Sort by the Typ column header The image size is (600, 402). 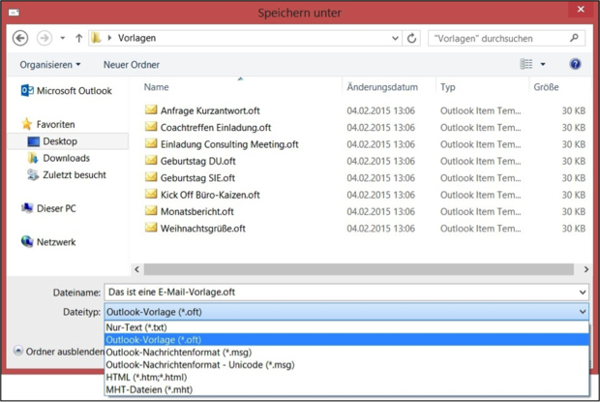(448, 87)
